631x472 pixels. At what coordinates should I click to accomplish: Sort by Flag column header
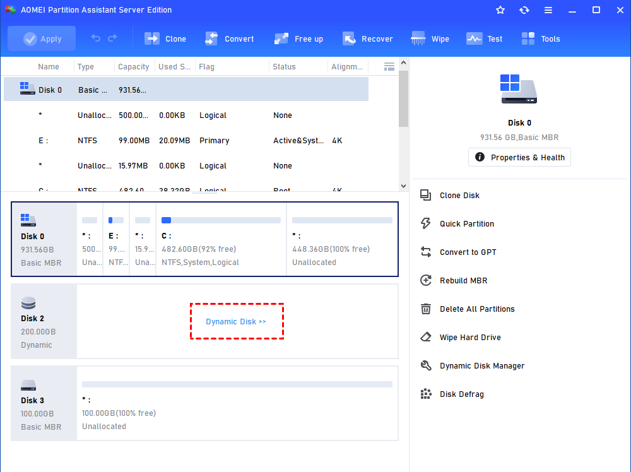click(206, 67)
